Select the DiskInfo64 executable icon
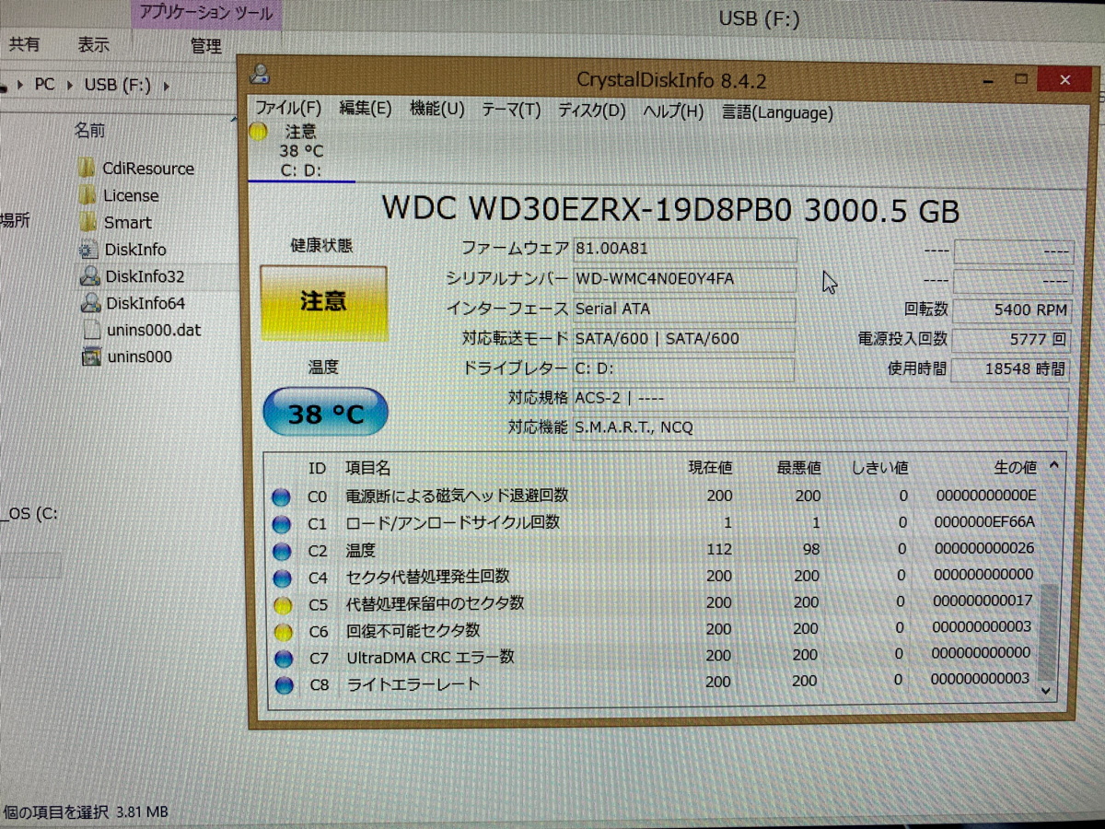 (x=90, y=303)
